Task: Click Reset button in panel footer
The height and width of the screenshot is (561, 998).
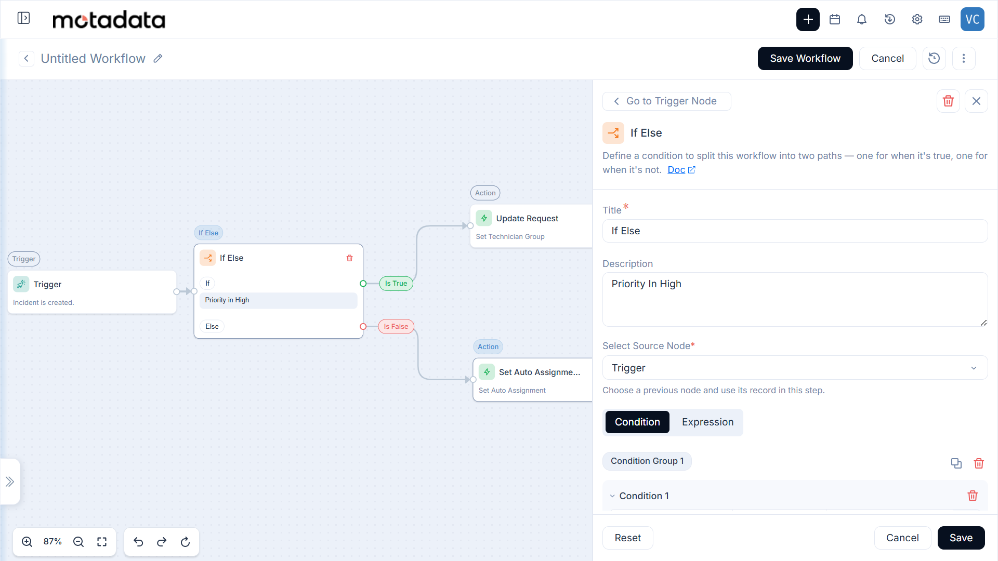Action: tap(627, 538)
